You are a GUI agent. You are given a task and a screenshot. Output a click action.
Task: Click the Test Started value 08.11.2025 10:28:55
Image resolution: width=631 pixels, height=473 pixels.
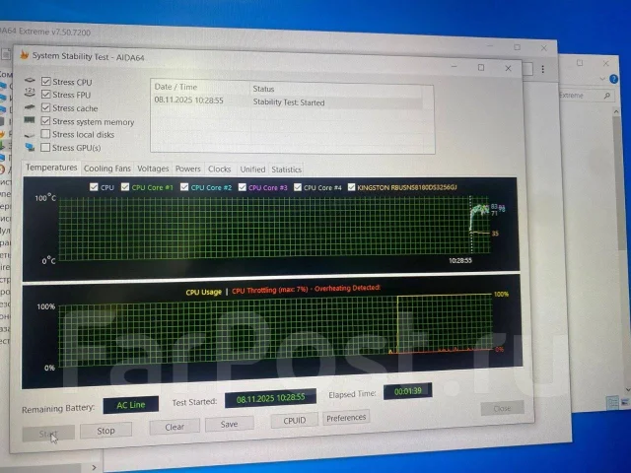click(270, 398)
